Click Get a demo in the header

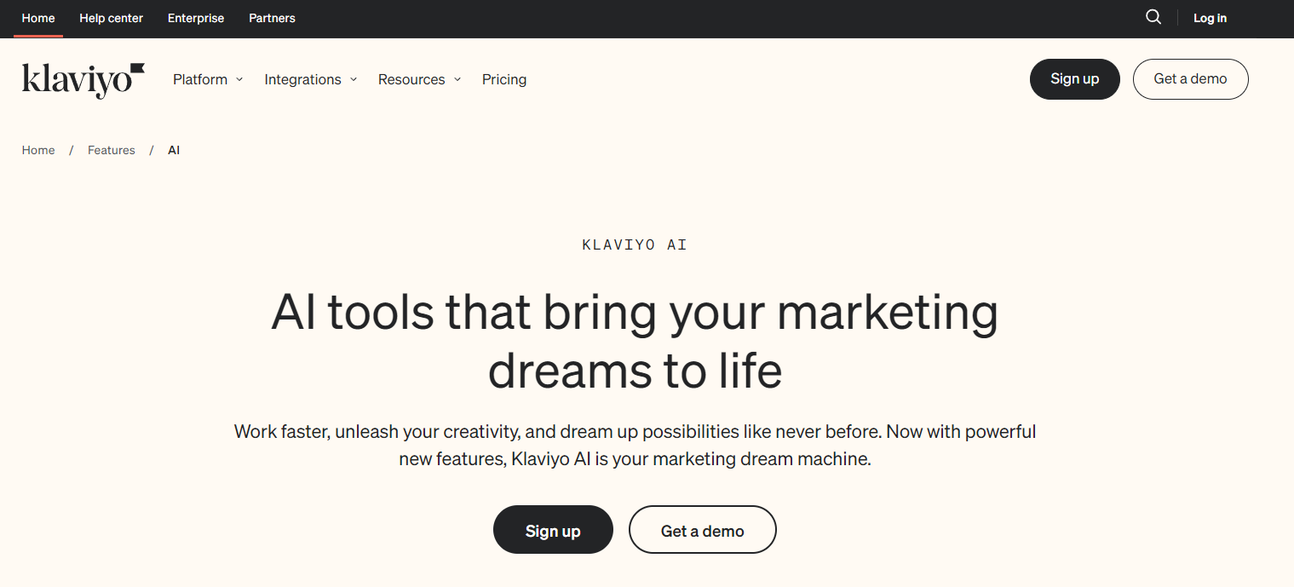coord(1190,79)
